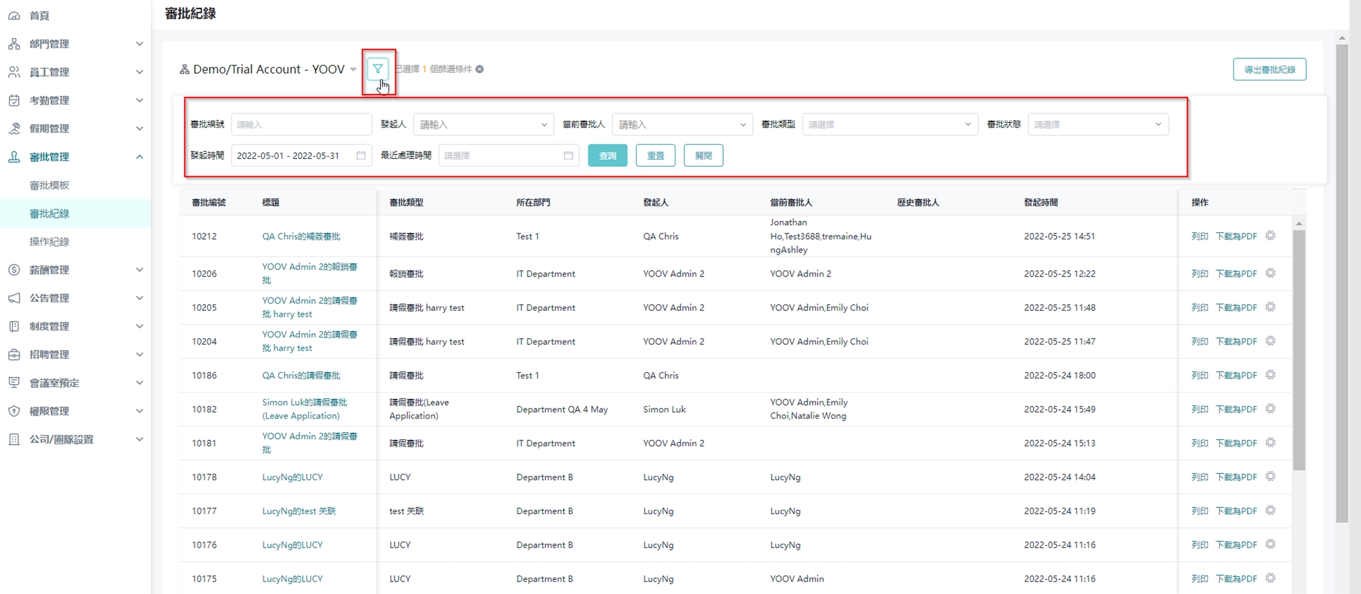The image size is (1361, 594).
Task: Open the 審批狀態 dropdown
Action: [1098, 125]
